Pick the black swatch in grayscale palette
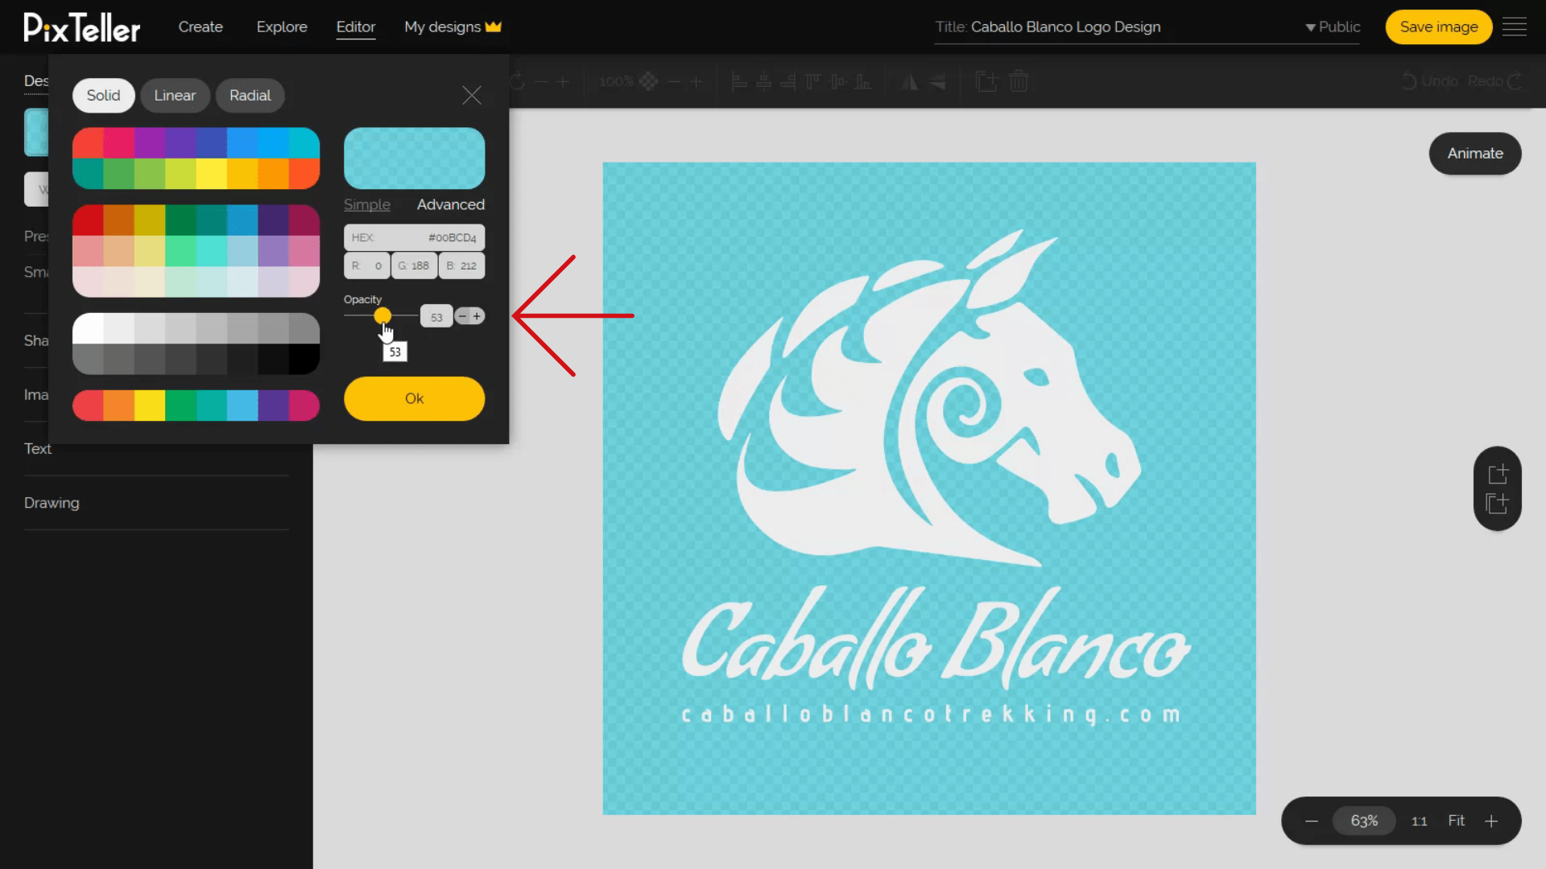Viewport: 1546px width, 869px height. pos(304,359)
